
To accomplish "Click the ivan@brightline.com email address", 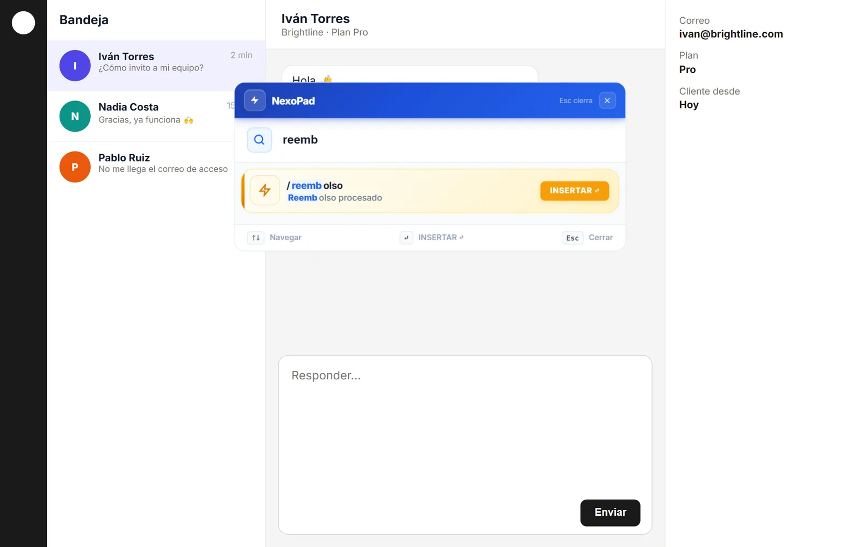I will point(730,34).
